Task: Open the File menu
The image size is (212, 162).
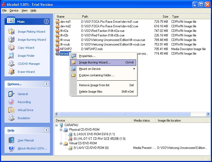Action: click(4, 10)
